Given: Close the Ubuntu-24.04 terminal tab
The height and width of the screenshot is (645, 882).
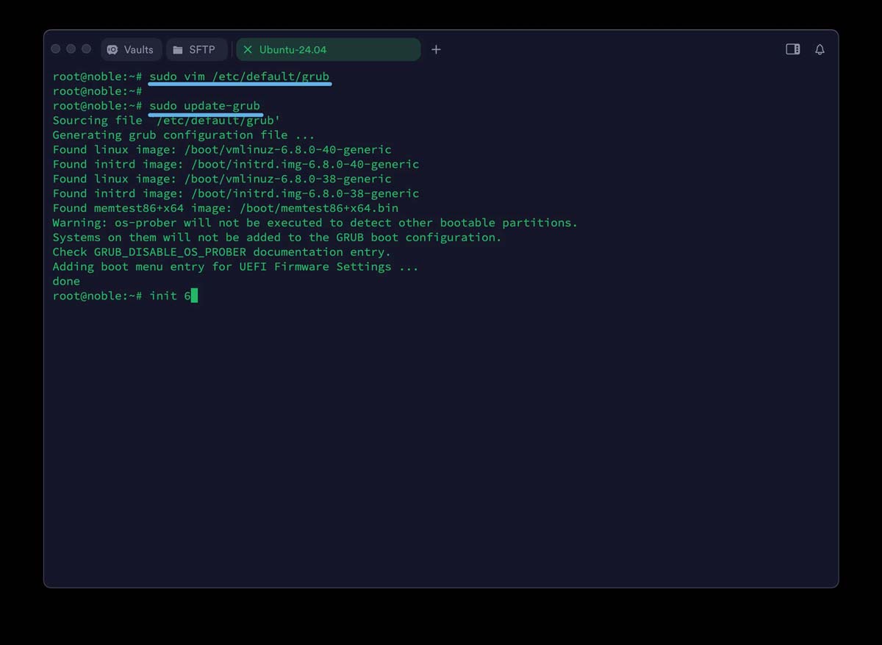Looking at the screenshot, I should click(x=248, y=49).
